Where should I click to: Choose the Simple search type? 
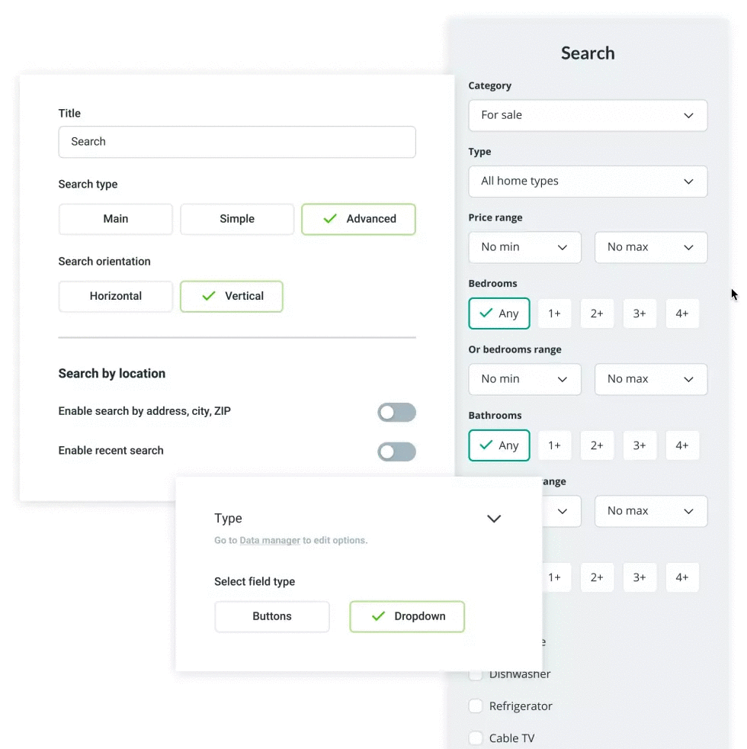(x=237, y=219)
